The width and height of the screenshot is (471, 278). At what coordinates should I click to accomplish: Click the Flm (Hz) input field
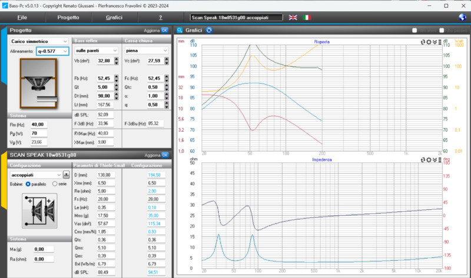click(39, 125)
